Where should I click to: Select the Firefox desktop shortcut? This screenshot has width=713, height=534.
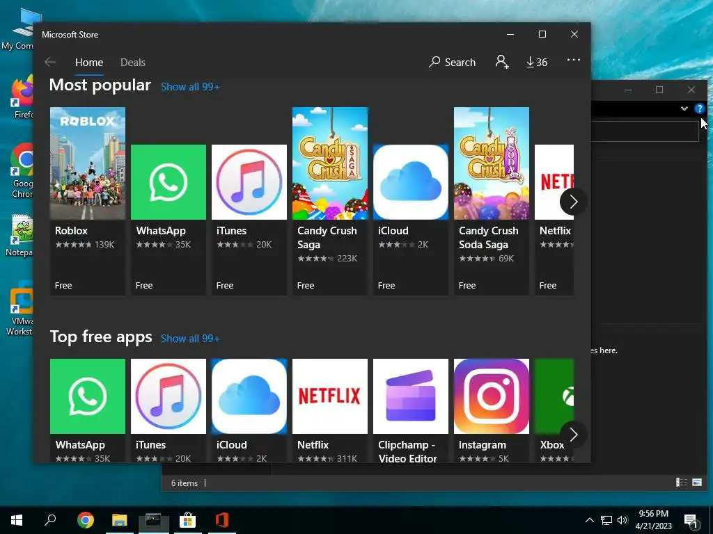point(22,97)
